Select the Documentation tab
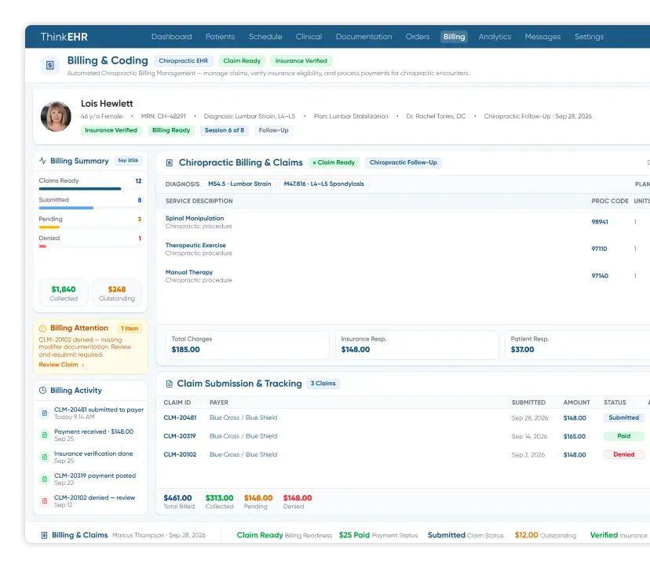 (x=364, y=36)
